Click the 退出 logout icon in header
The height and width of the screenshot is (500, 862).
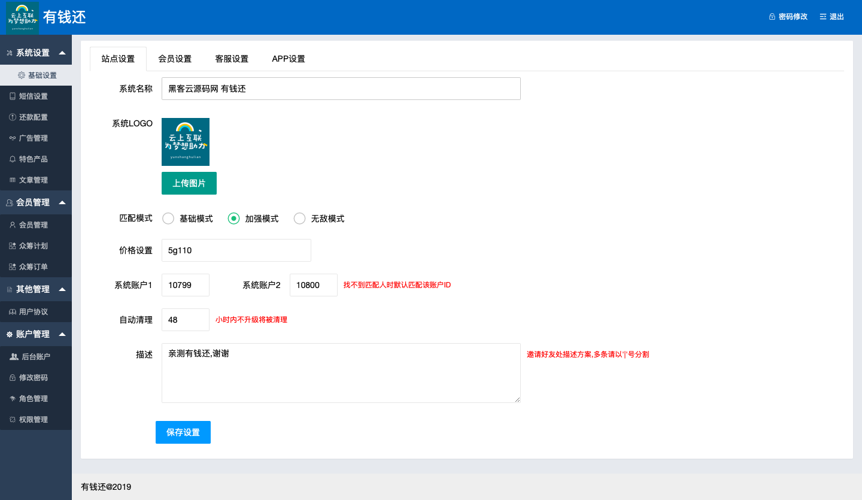pos(823,17)
